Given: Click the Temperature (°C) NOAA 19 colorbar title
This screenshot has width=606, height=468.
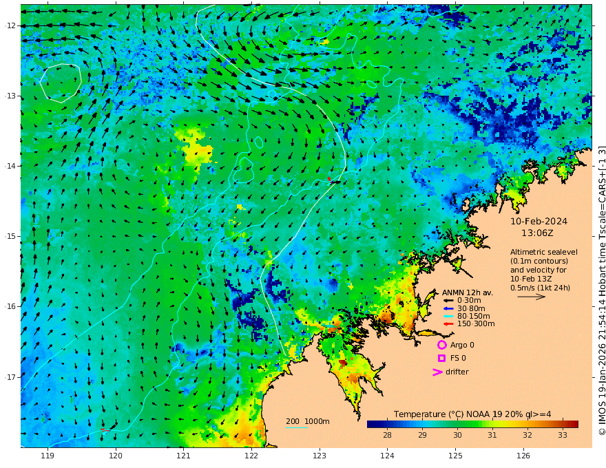Looking at the screenshot, I should pos(472,414).
